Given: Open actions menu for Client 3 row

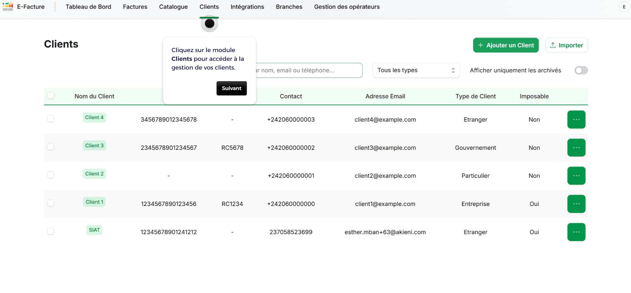Looking at the screenshot, I should click(576, 148).
